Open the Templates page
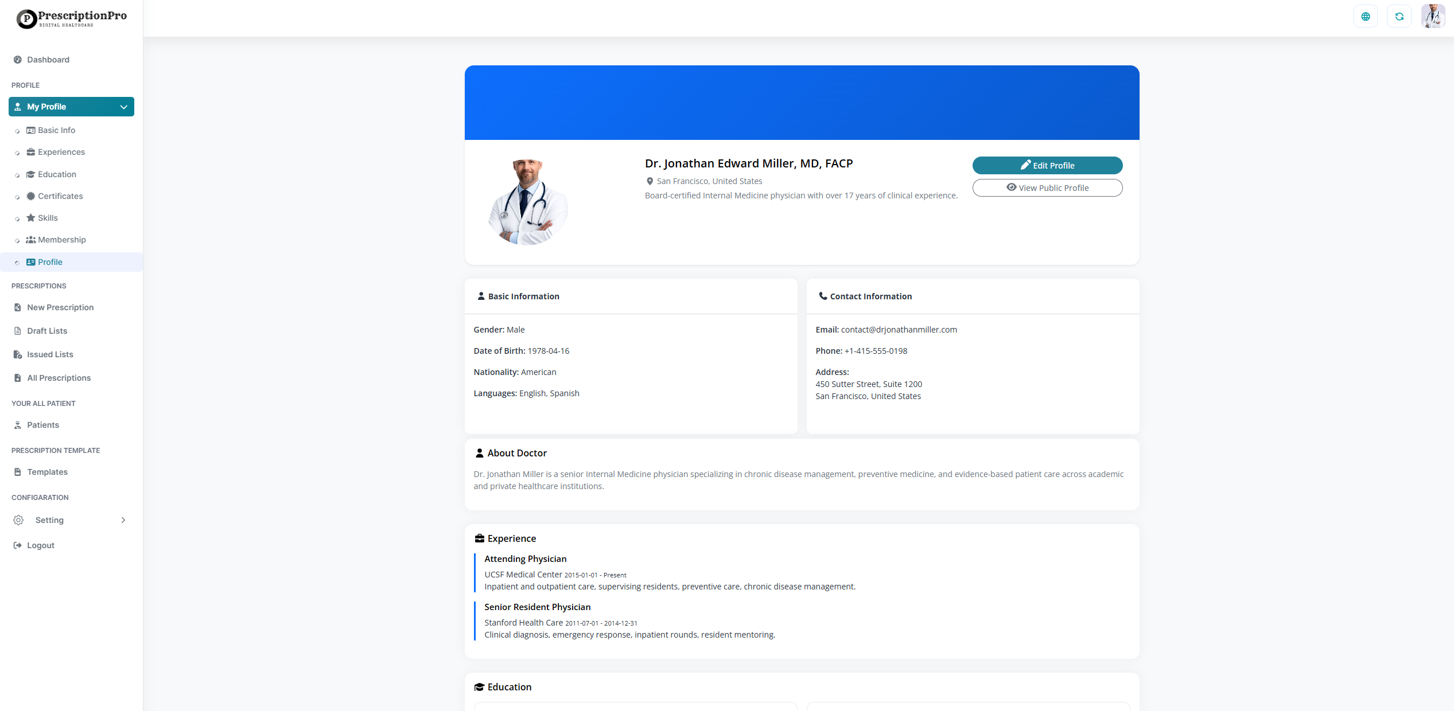 (46, 472)
